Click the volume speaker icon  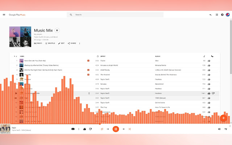[219, 129]
